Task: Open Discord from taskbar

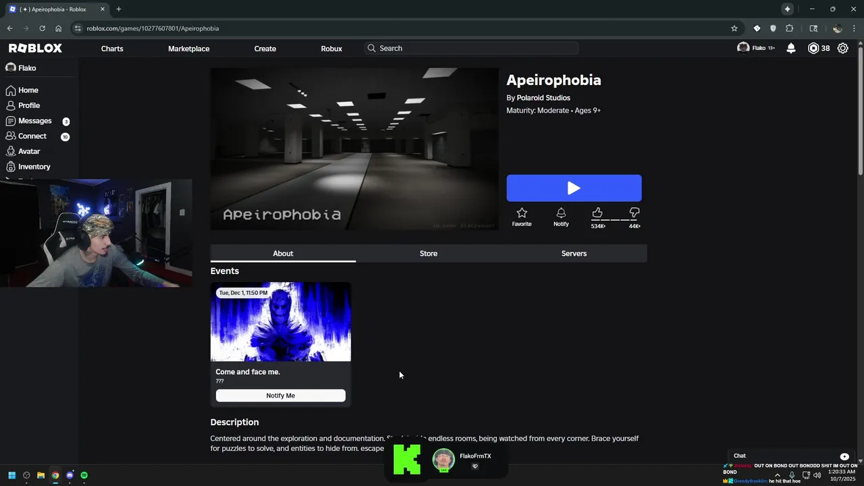Action: (x=70, y=475)
